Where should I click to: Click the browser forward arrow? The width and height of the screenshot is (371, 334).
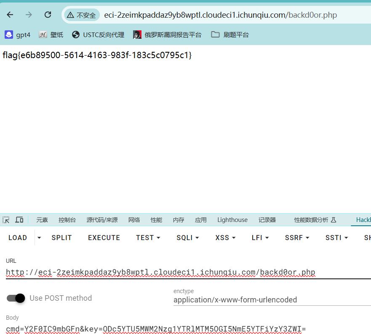29,15
